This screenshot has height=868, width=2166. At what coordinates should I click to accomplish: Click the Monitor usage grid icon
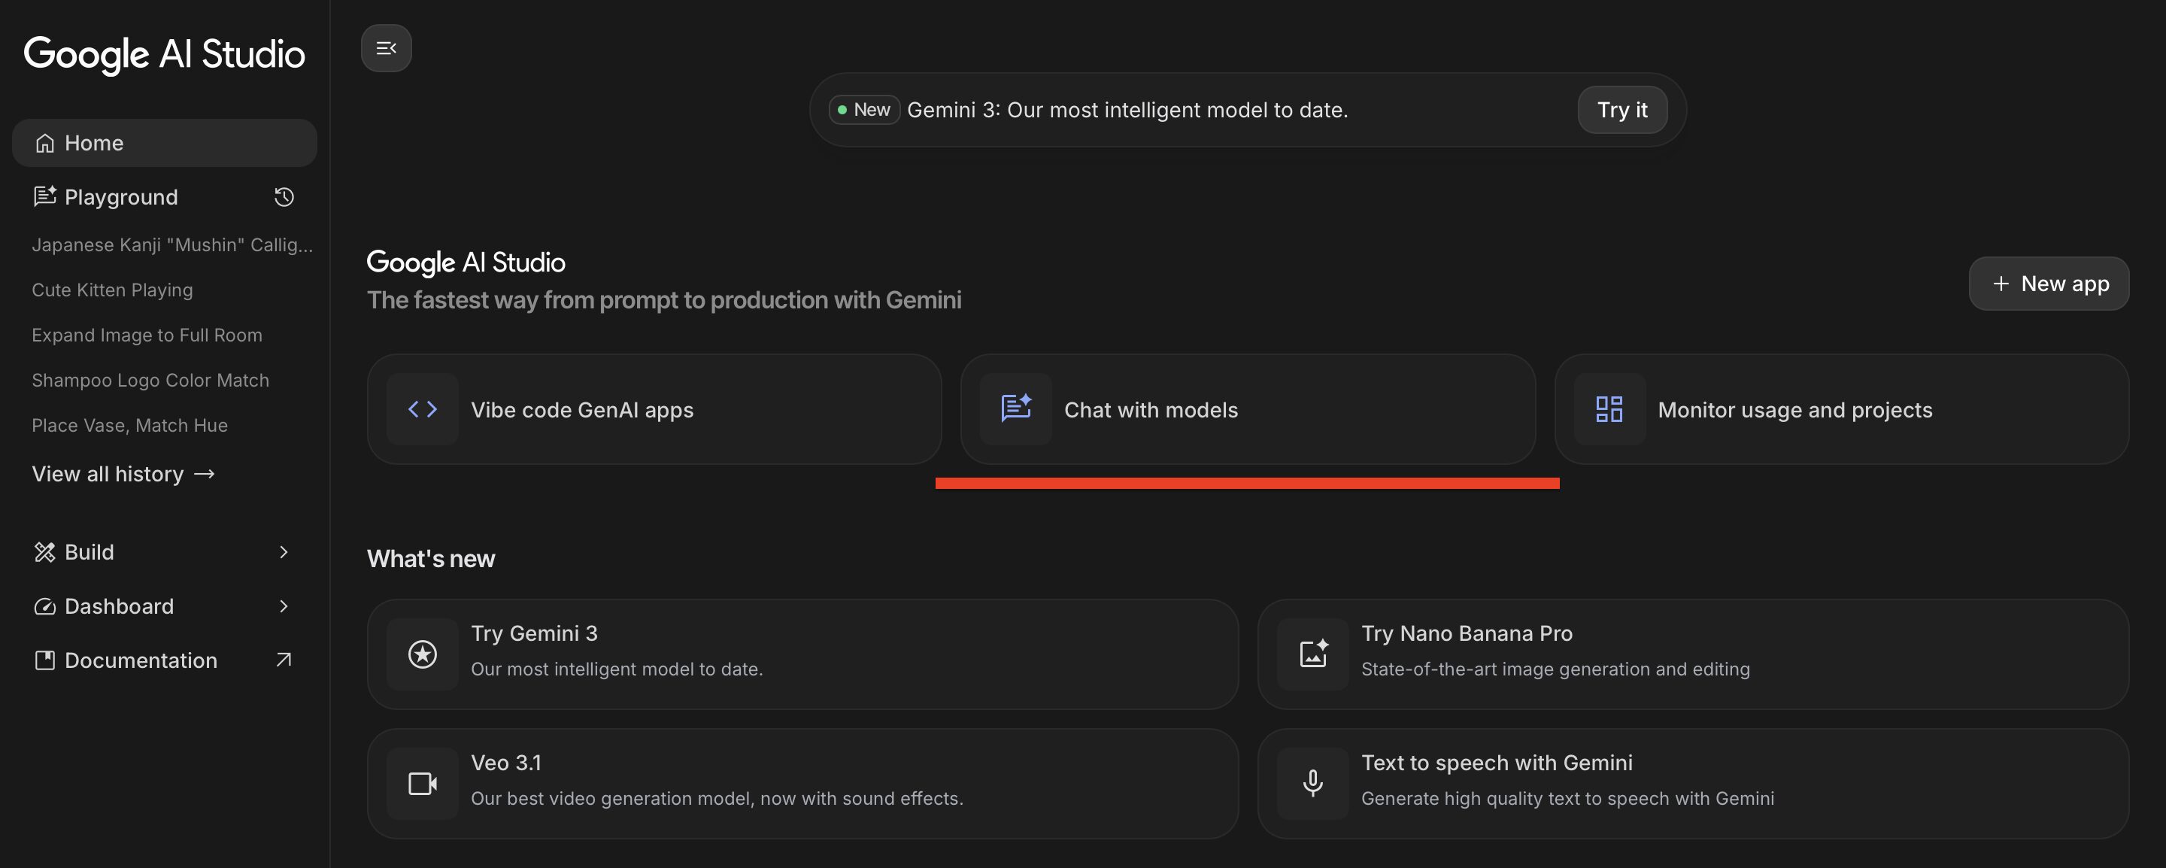[x=1609, y=410]
